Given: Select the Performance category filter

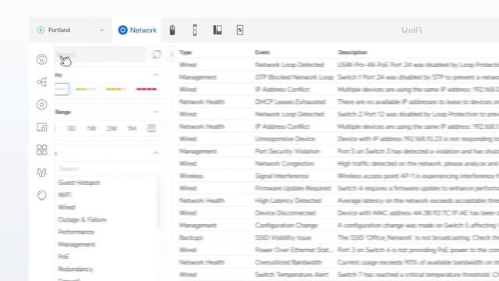Looking at the screenshot, I should point(76,232).
